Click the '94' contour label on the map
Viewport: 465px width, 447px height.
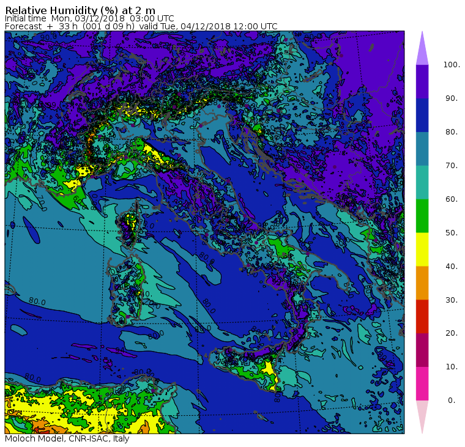119,350
